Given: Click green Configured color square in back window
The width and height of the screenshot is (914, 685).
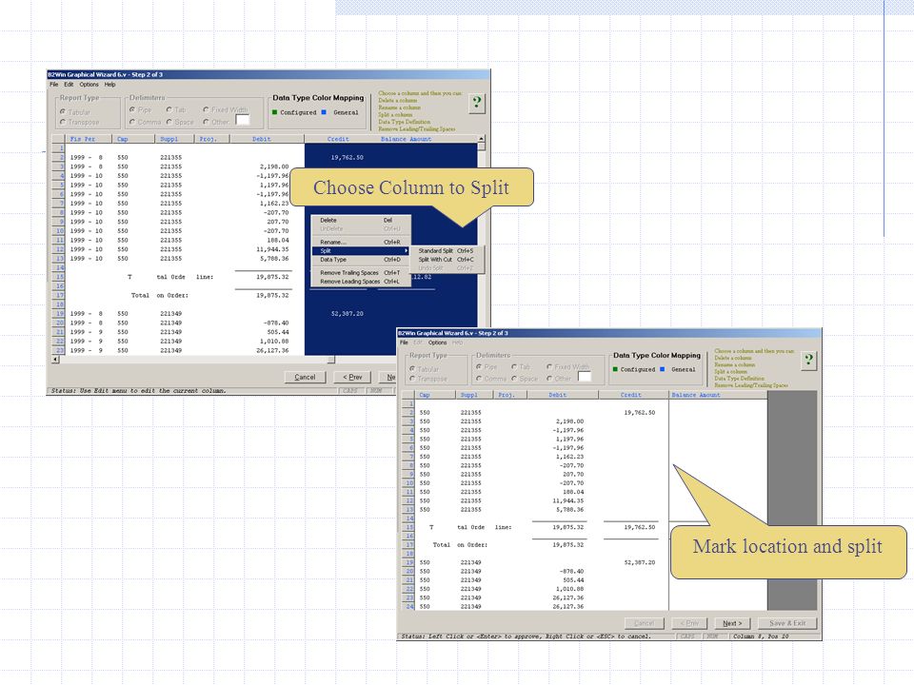Looking at the screenshot, I should point(274,112).
